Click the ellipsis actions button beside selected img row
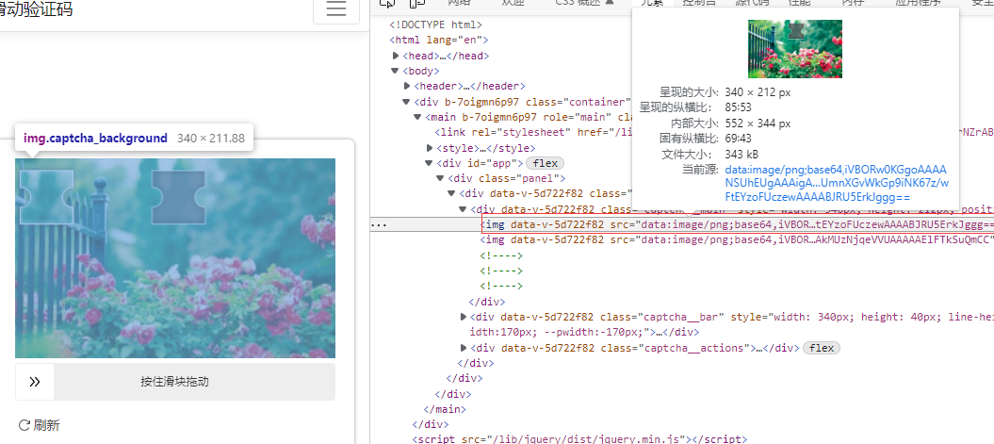Viewport: 994px width, 444px height. coord(378,225)
